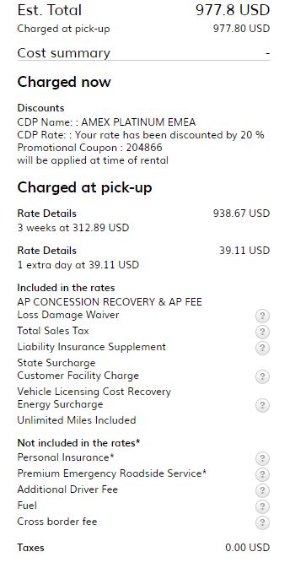Open Customer Facility Charge help icon
This screenshot has width=306, height=568.
pos(262,376)
